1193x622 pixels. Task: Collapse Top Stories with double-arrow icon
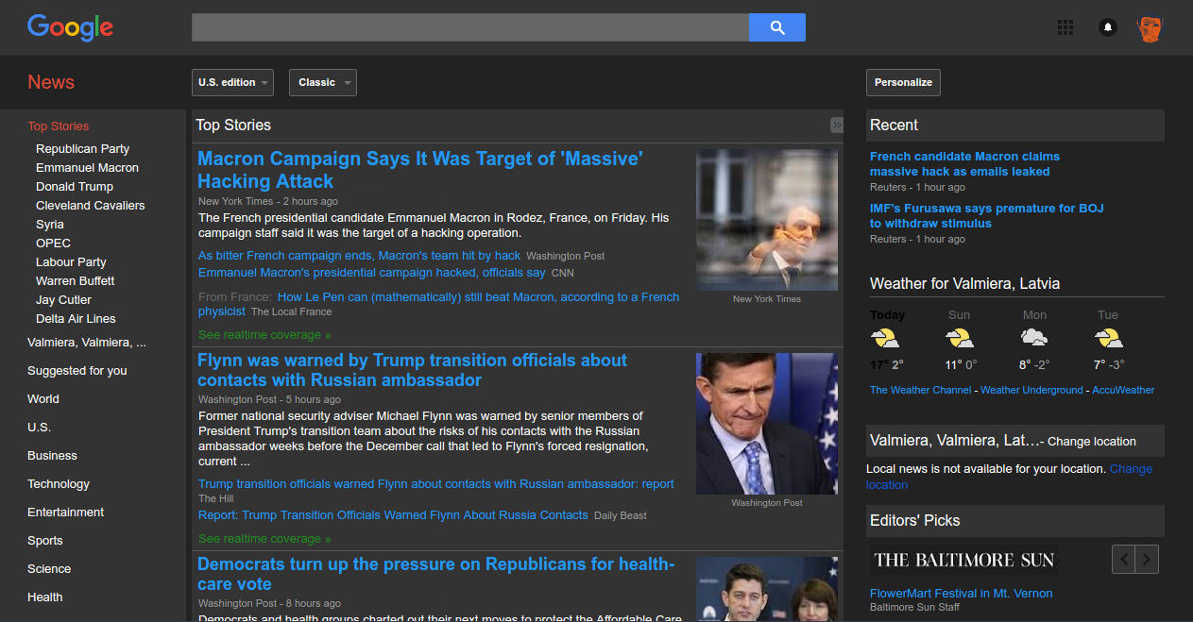click(837, 125)
